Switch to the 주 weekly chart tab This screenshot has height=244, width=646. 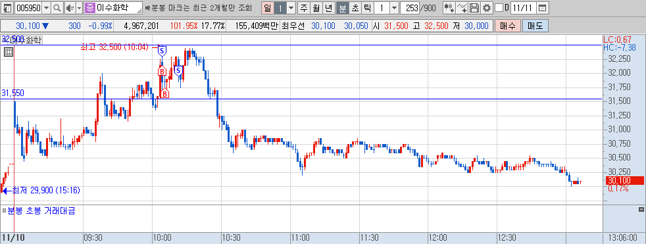pyautogui.click(x=304, y=8)
